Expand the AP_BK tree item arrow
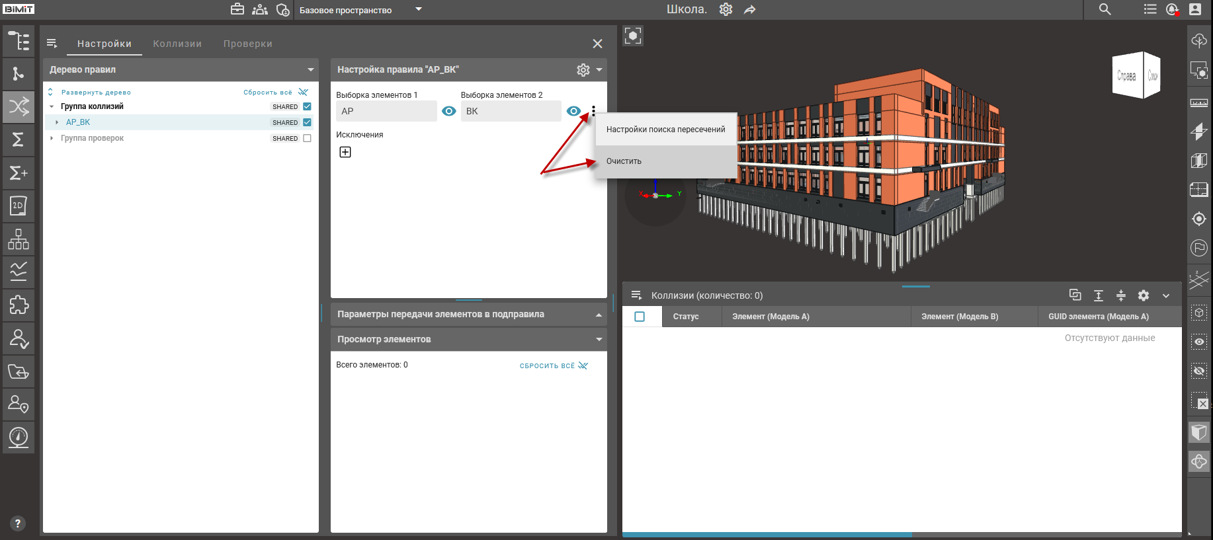1213x540 pixels. [57, 122]
